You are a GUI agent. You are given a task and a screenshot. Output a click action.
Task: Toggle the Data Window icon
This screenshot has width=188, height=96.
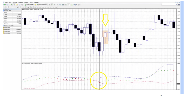click(14, 5)
